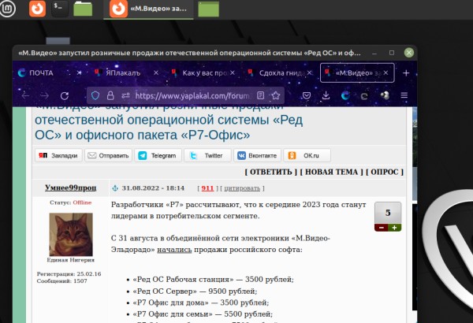Downvote the post with the minus button
The height and width of the screenshot is (323, 473).
(x=382, y=228)
